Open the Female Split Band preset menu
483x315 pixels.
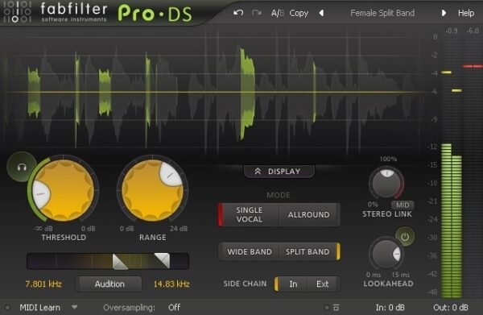pyautogui.click(x=382, y=13)
